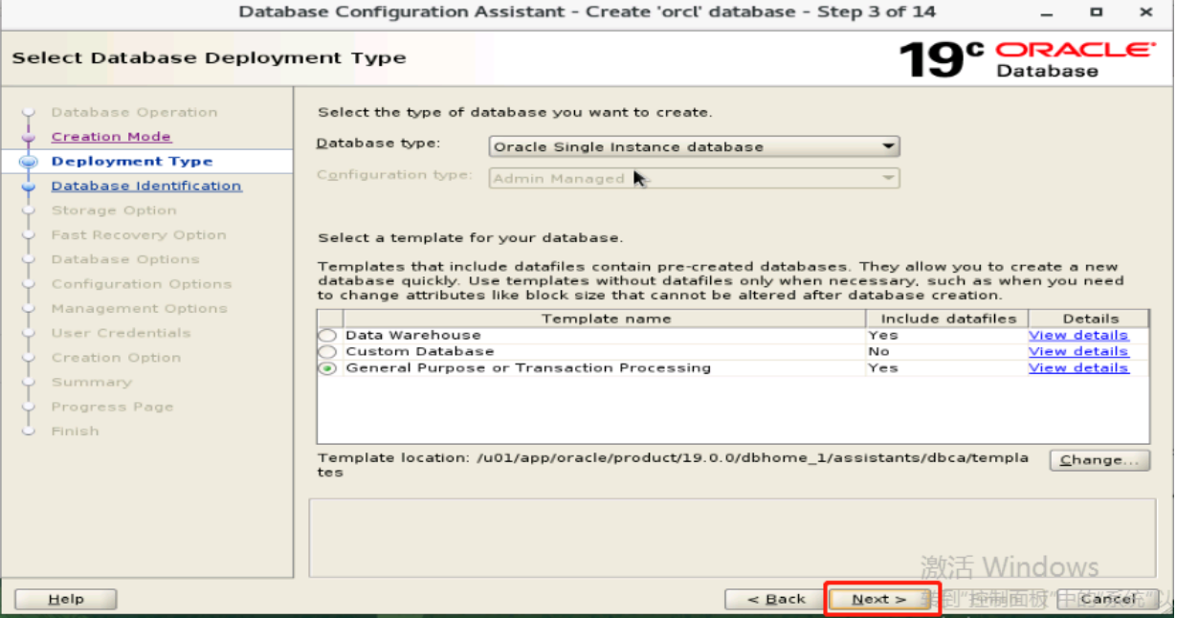Open Help for this wizard step
The image size is (1177, 618).
click(x=66, y=599)
